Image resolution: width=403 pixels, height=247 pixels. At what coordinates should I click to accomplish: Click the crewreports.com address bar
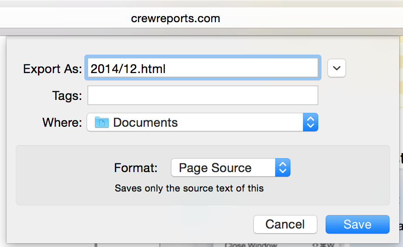(x=176, y=18)
